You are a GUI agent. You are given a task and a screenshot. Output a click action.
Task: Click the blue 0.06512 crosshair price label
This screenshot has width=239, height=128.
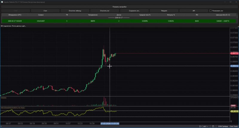point(234,66)
